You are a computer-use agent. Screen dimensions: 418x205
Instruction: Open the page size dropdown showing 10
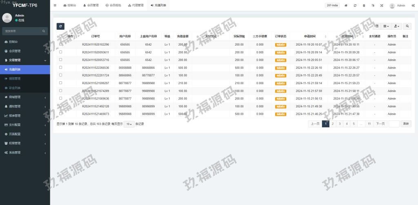(x=129, y=124)
